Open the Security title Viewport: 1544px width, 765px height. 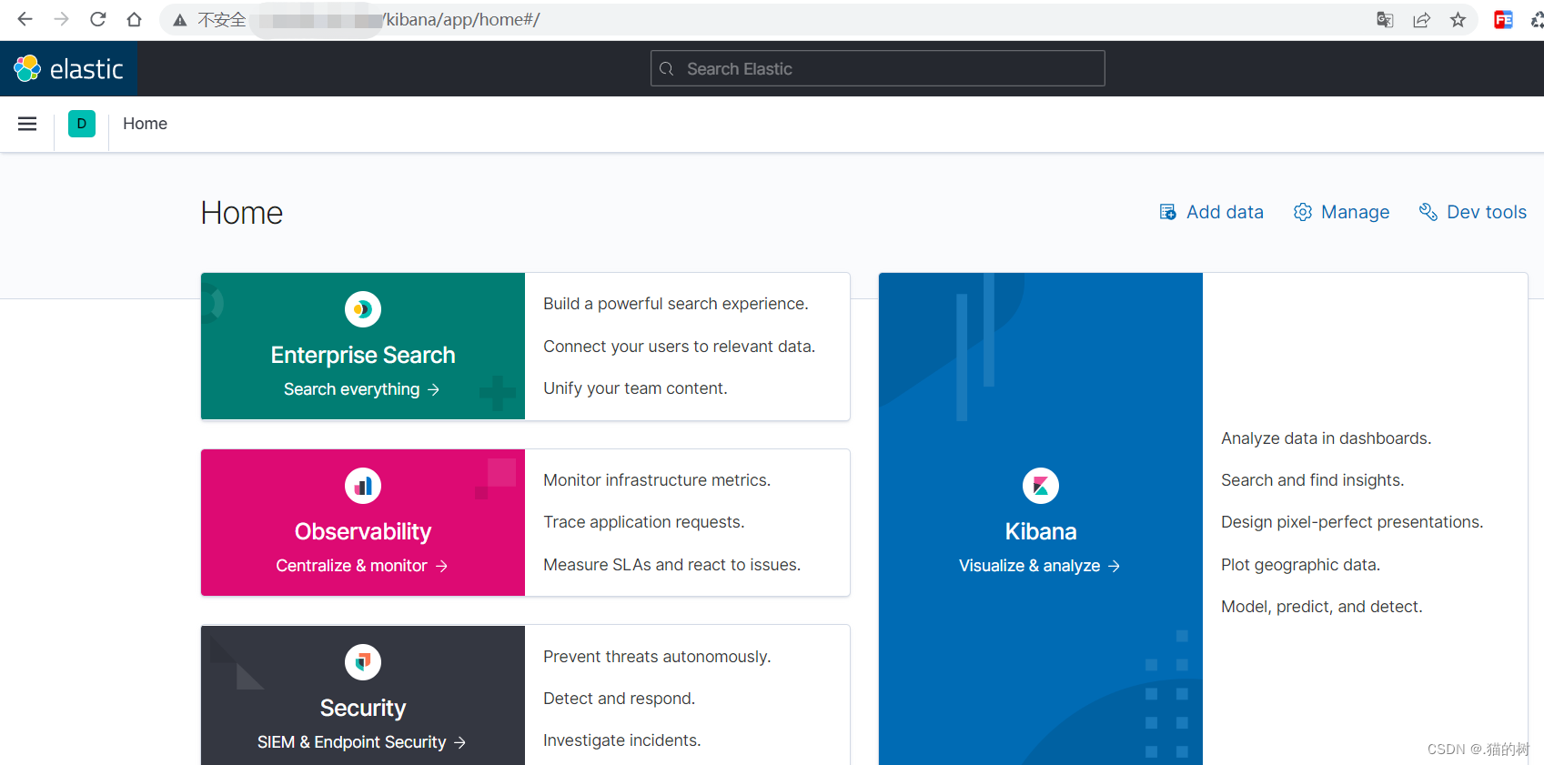click(x=363, y=708)
